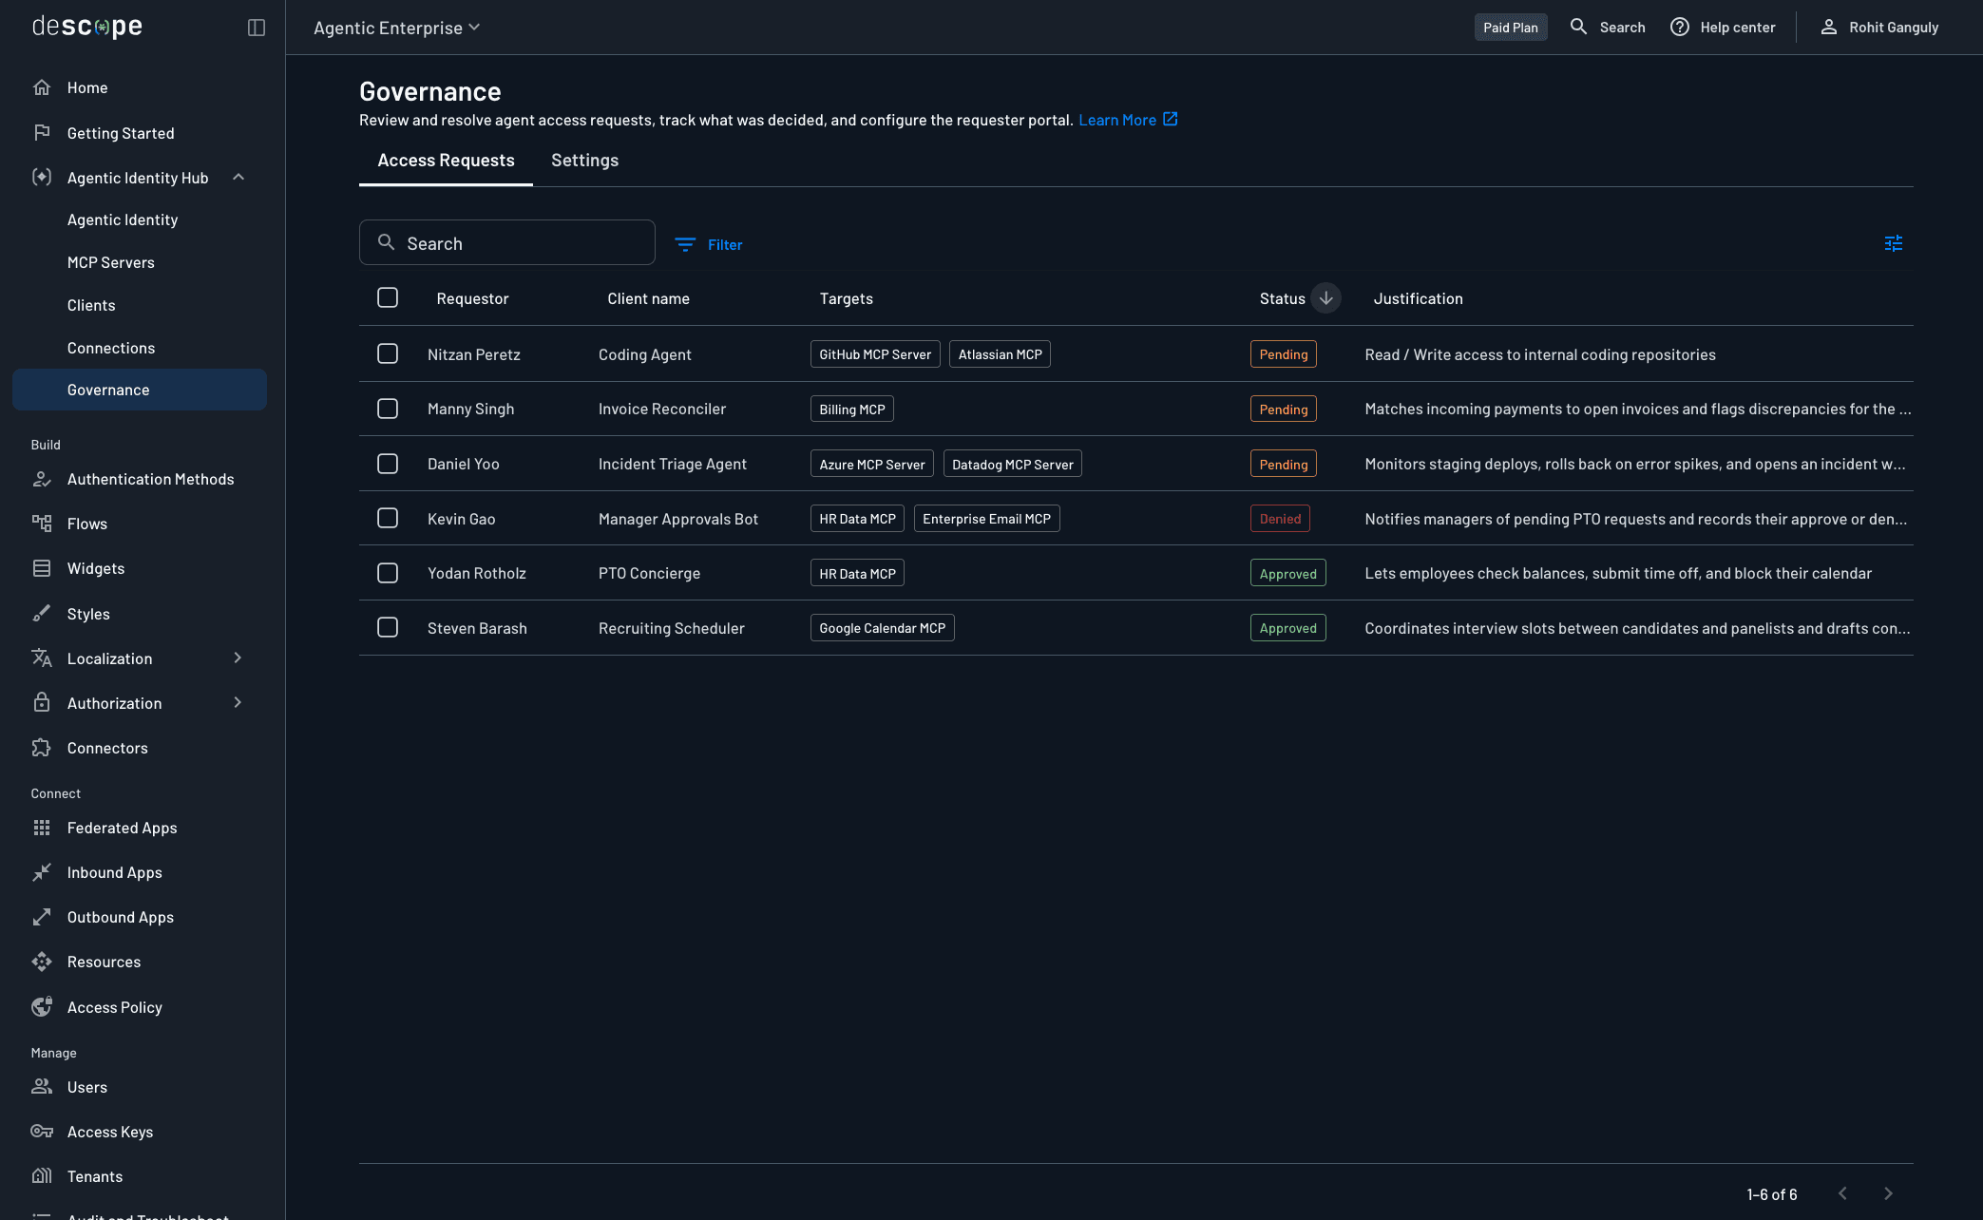Collapse the Agentic Identity Hub section
The width and height of the screenshot is (1983, 1220).
(x=238, y=178)
